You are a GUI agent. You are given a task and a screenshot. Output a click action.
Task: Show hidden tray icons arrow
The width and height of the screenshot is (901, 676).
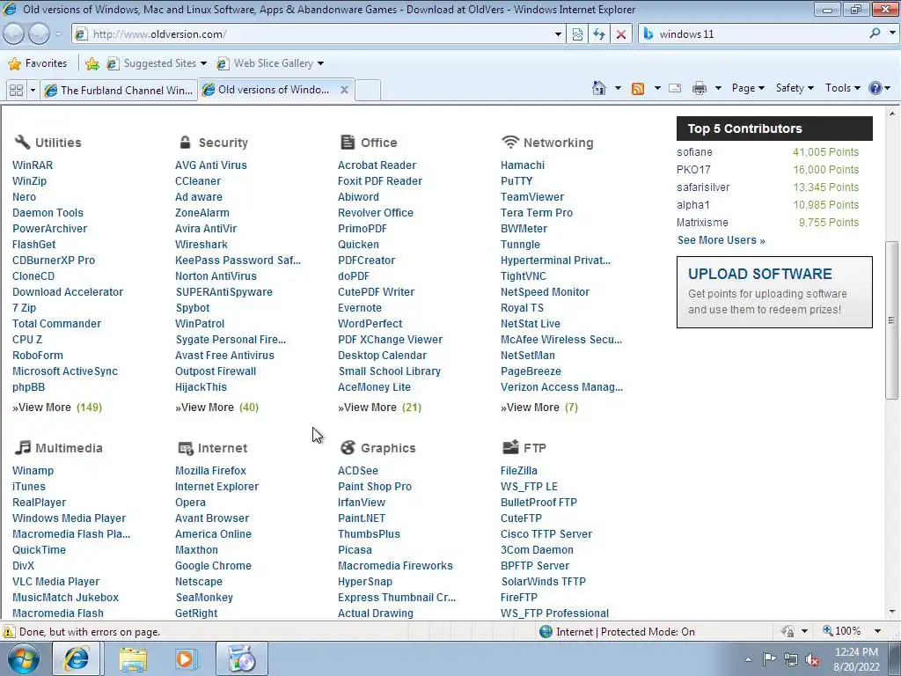pos(748,659)
